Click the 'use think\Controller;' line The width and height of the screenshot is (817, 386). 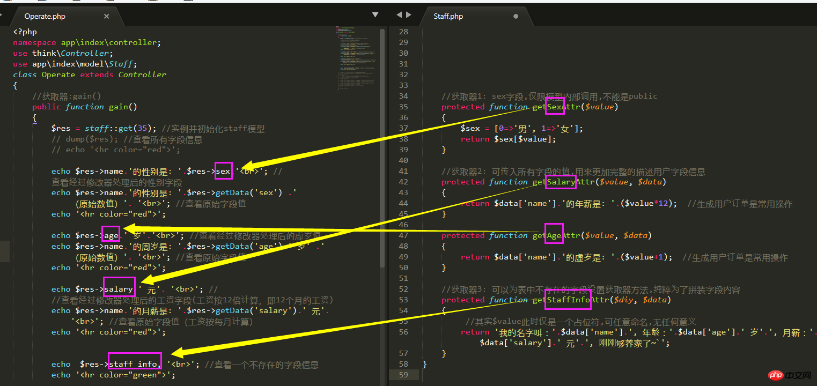(x=63, y=53)
